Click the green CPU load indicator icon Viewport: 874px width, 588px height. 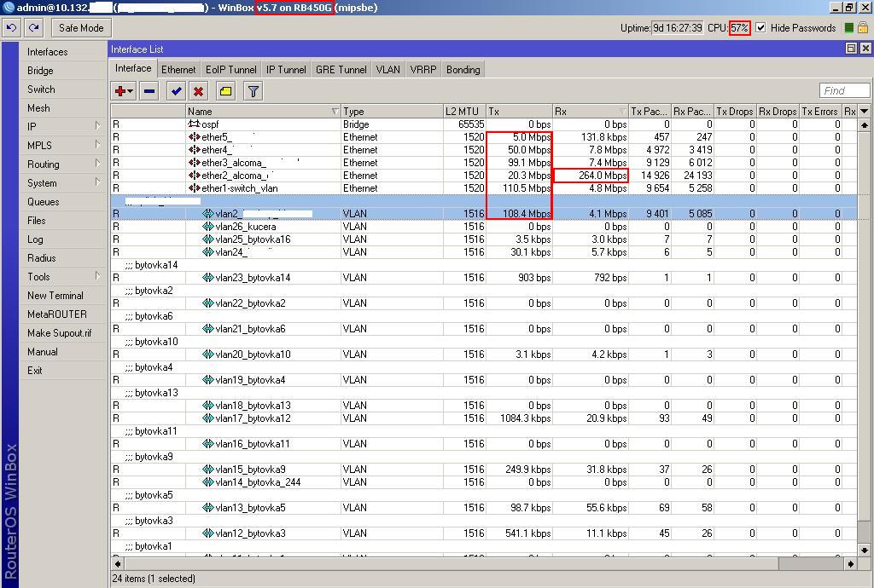849,28
